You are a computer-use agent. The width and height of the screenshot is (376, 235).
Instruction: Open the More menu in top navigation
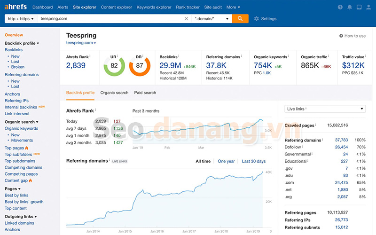[233, 8]
